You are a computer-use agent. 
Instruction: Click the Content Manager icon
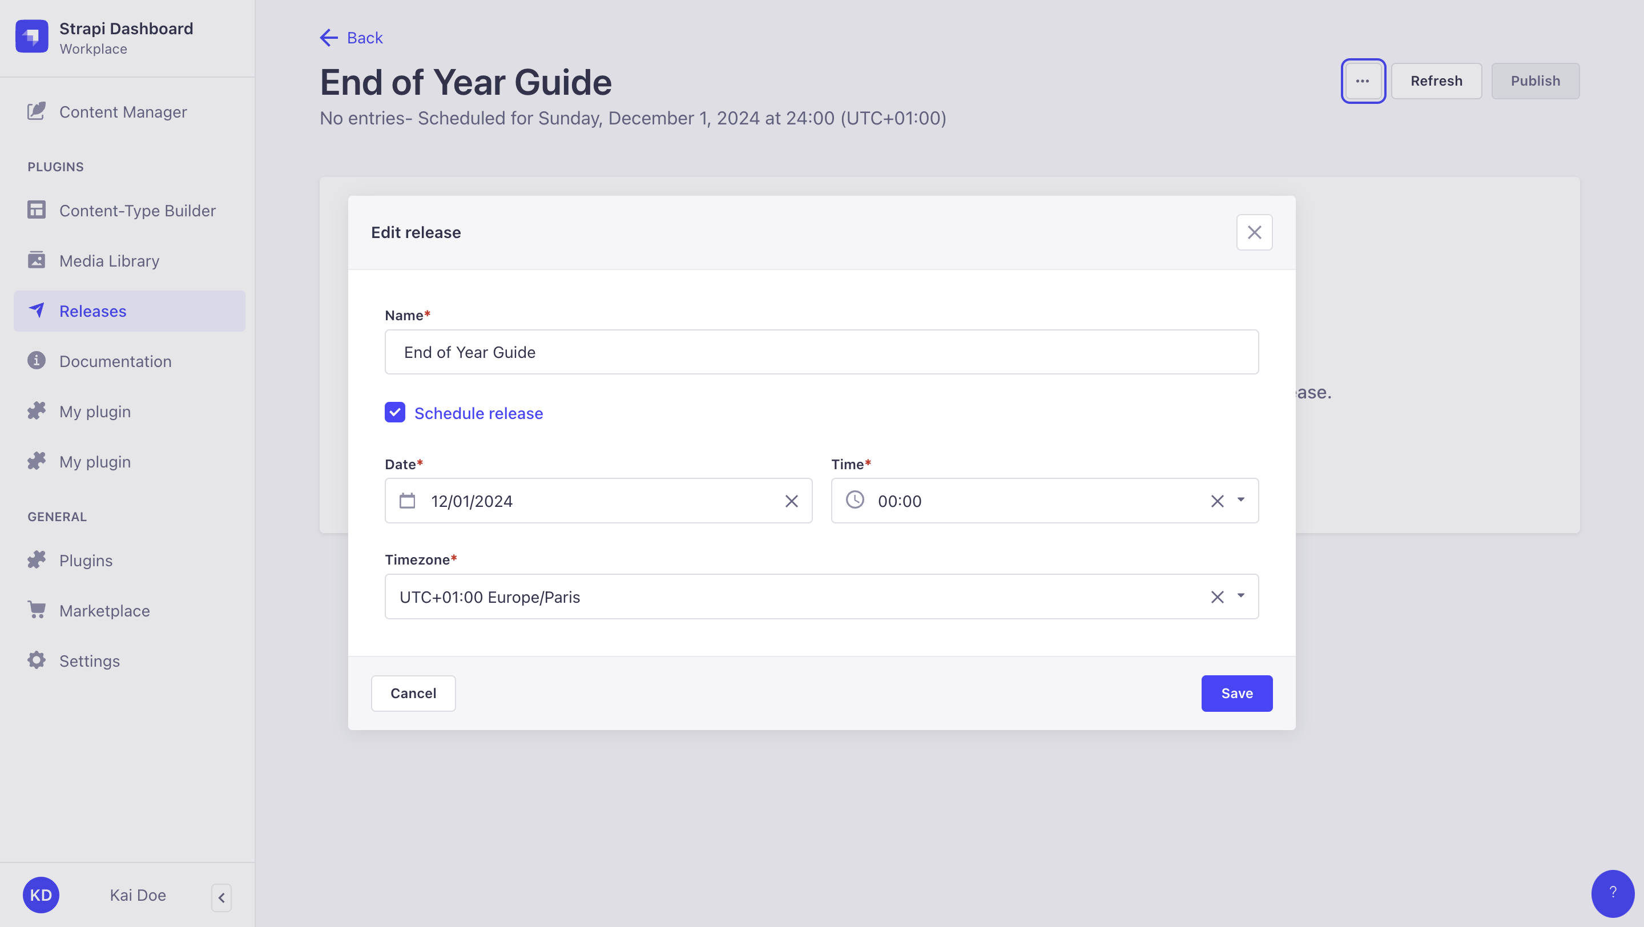click(36, 112)
